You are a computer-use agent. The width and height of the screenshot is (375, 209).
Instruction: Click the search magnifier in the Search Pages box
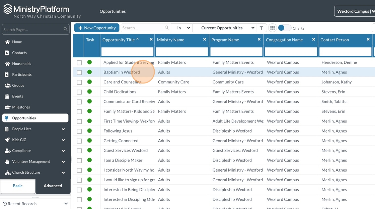[66, 30]
